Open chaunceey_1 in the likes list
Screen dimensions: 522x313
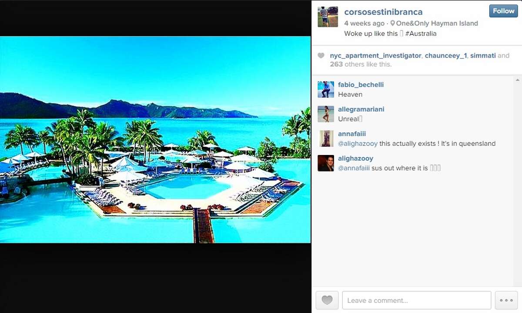pyautogui.click(x=445, y=56)
